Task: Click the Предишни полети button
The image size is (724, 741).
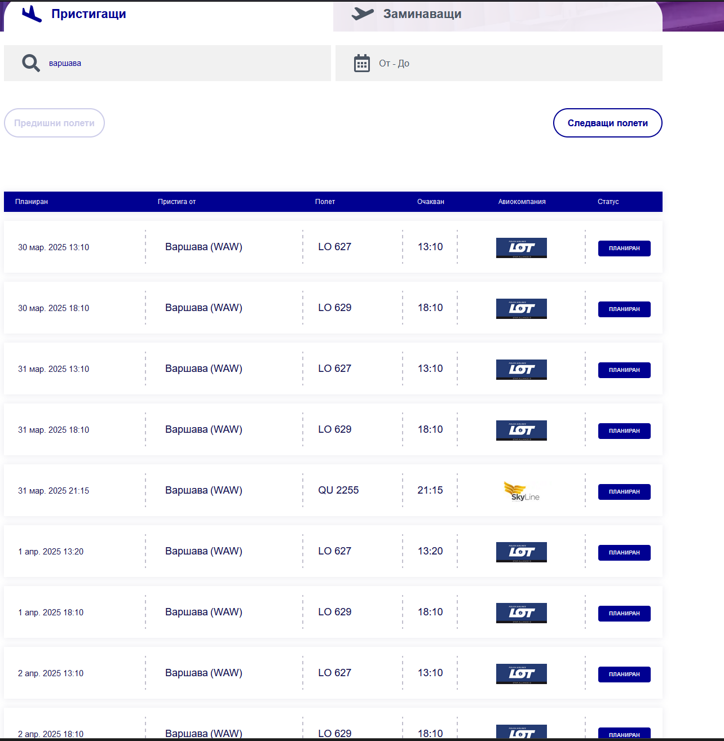Action: click(x=54, y=123)
